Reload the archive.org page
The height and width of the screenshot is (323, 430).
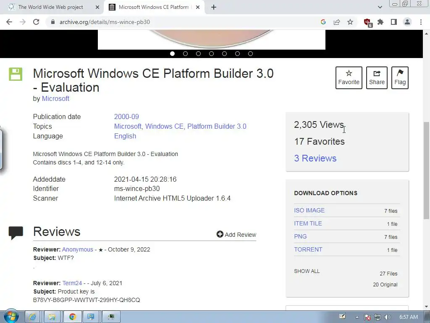[36, 22]
